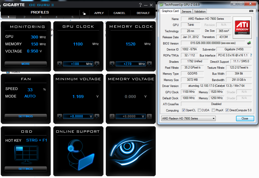Click the Driver Version field
This screenshot has width=259, height=178.
point(216,86)
